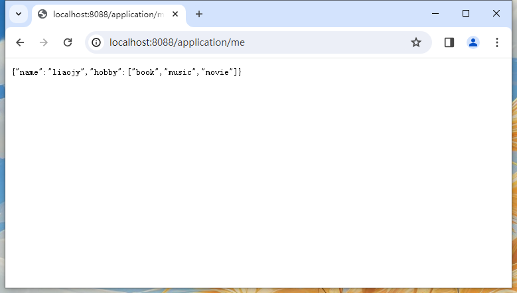Go back to previous page
This screenshot has height=293, width=517.
tap(20, 42)
